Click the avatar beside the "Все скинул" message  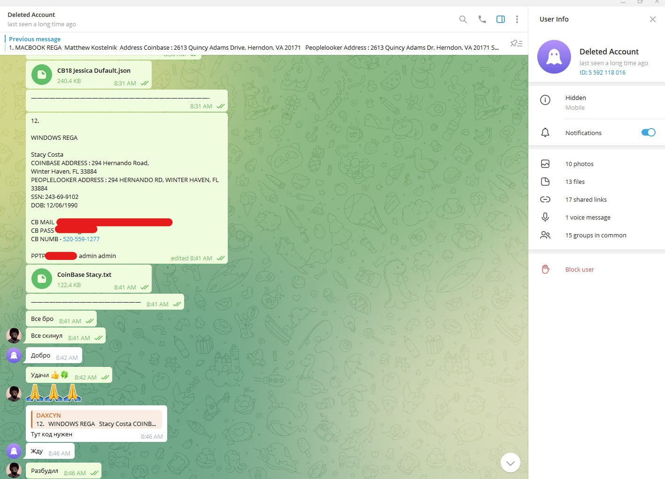point(14,335)
